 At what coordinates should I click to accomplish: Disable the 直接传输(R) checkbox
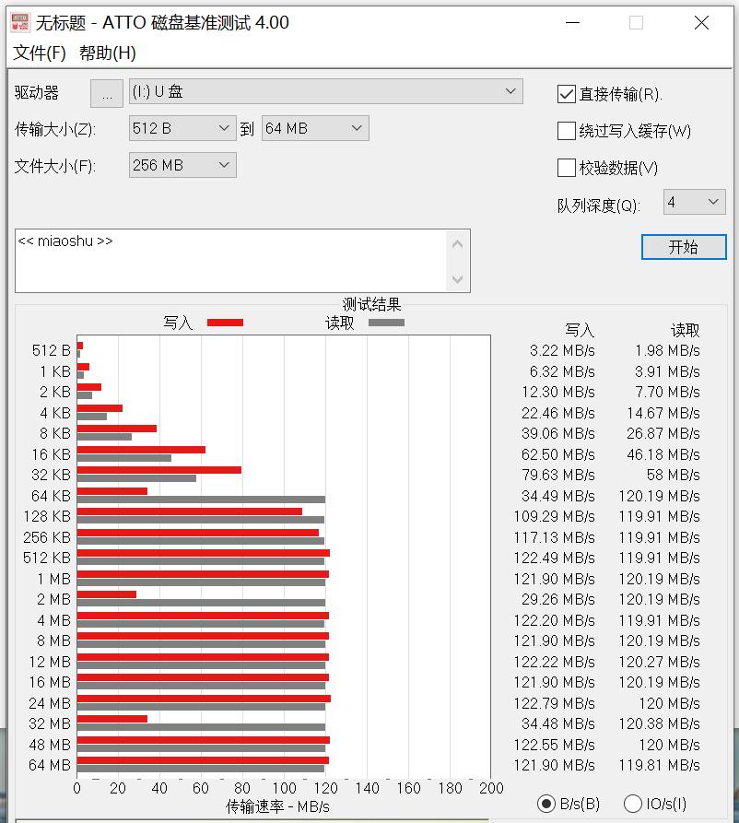pyautogui.click(x=567, y=92)
